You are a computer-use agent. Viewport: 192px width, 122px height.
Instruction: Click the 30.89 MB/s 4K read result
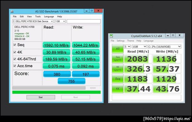pos(56,52)
